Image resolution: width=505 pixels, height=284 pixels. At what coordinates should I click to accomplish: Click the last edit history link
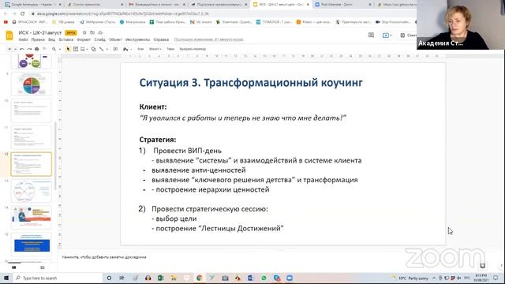208,39
